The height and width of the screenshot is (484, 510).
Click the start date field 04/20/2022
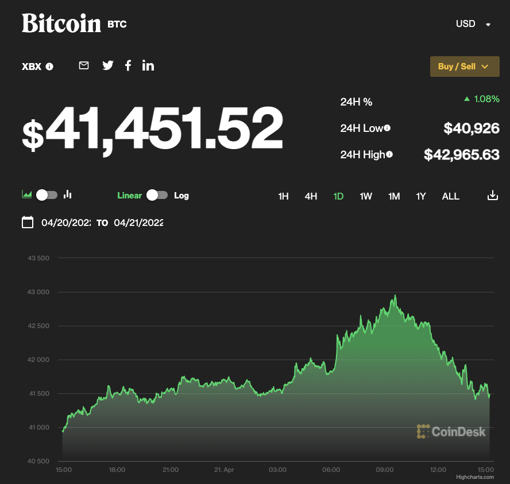[x=66, y=223]
